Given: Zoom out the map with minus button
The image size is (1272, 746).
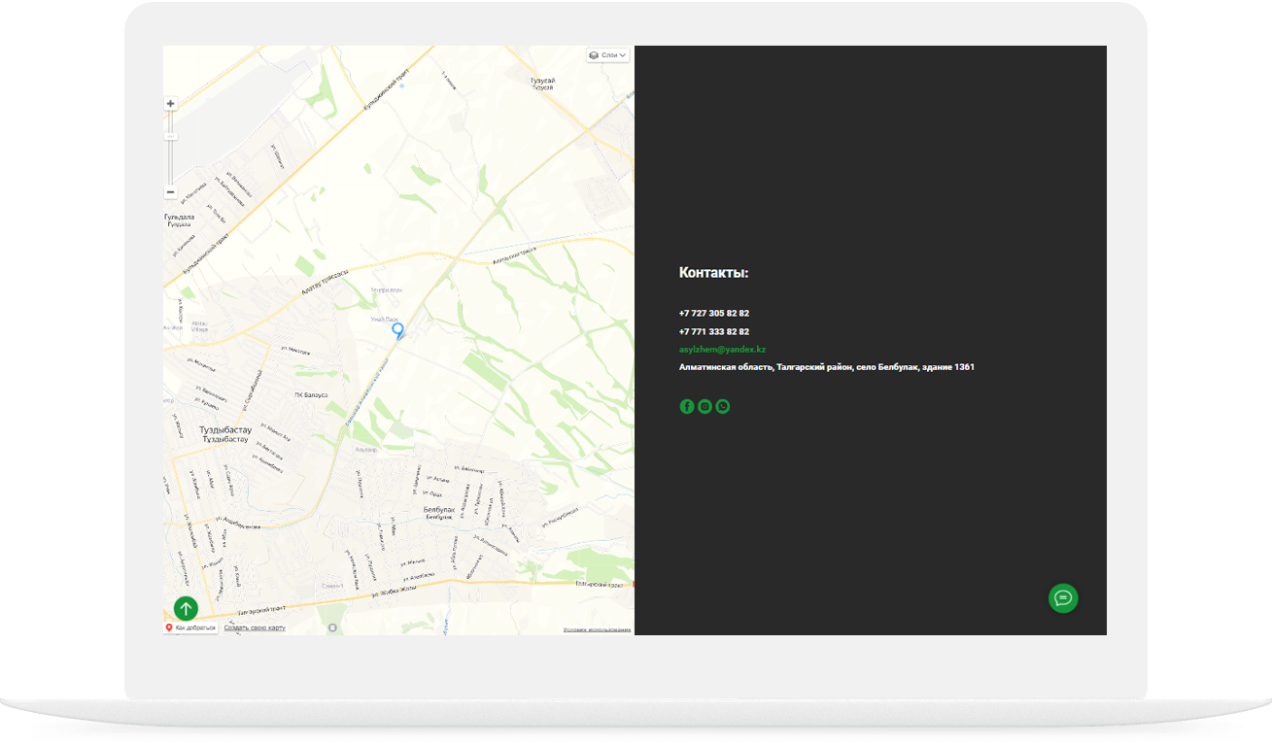Looking at the screenshot, I should pyautogui.click(x=171, y=192).
